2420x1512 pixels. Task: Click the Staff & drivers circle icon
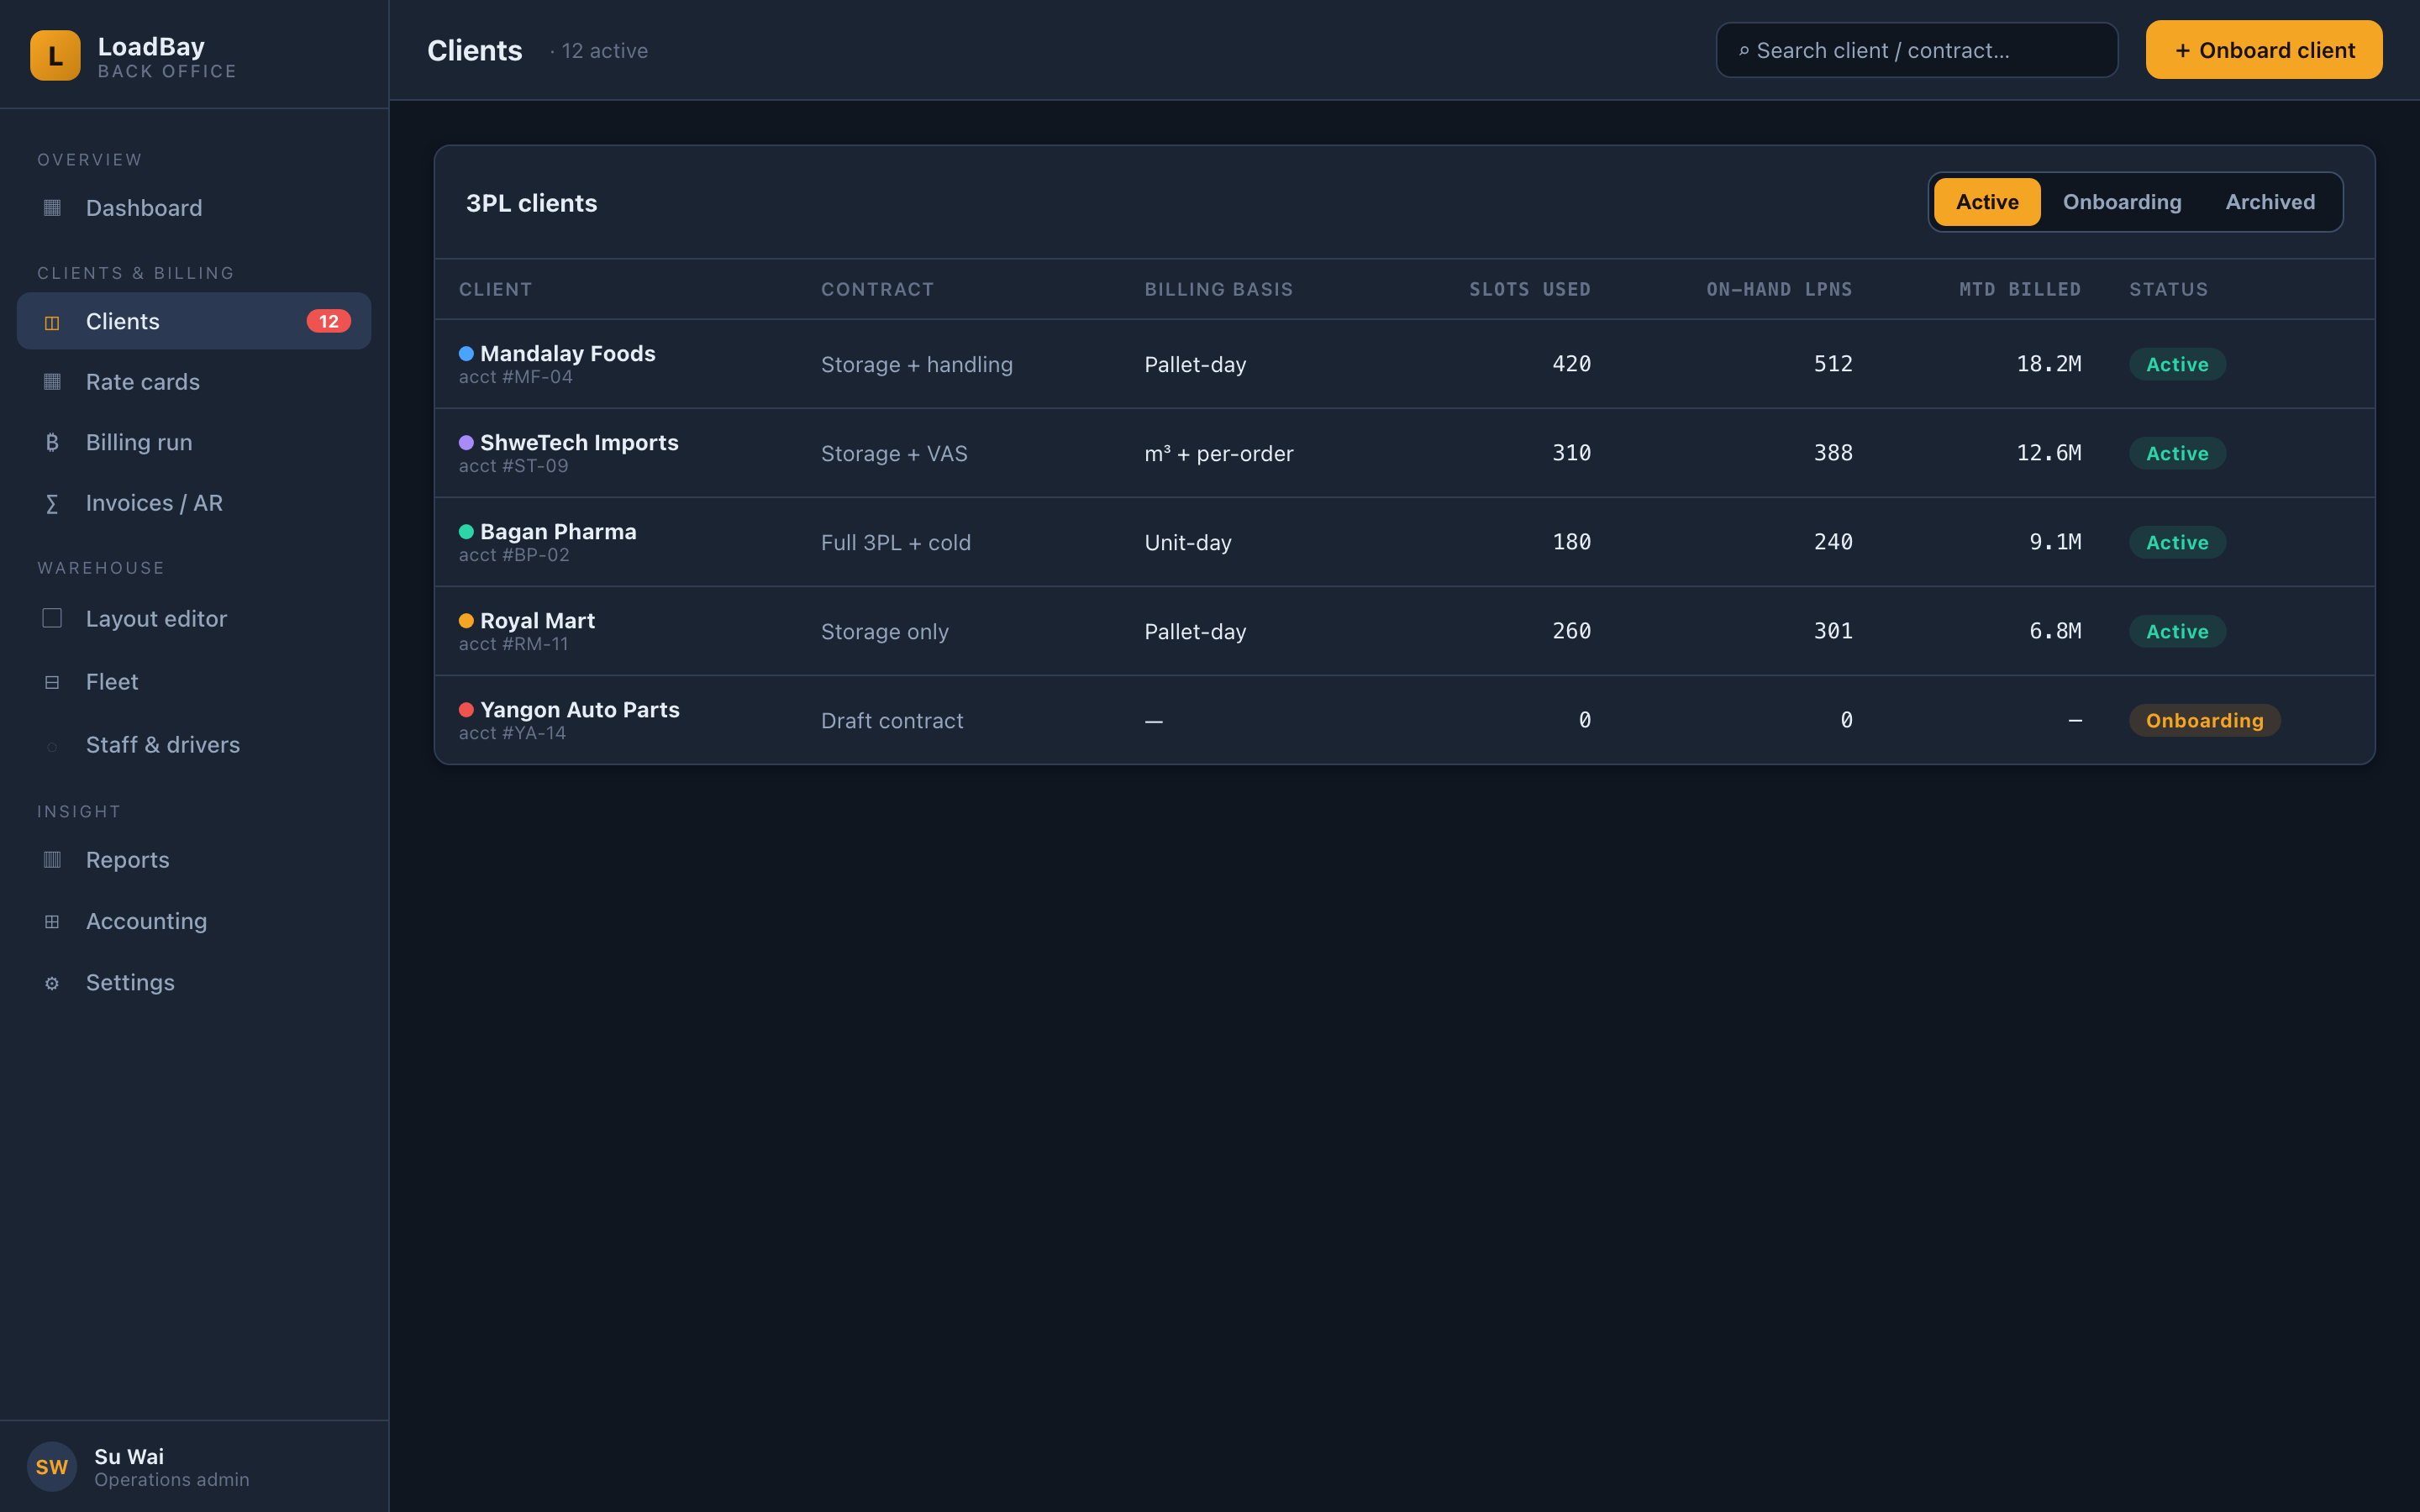pyautogui.click(x=52, y=746)
